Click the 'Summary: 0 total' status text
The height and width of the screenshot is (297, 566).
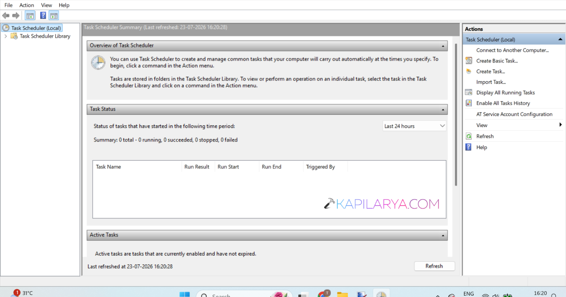(x=166, y=140)
